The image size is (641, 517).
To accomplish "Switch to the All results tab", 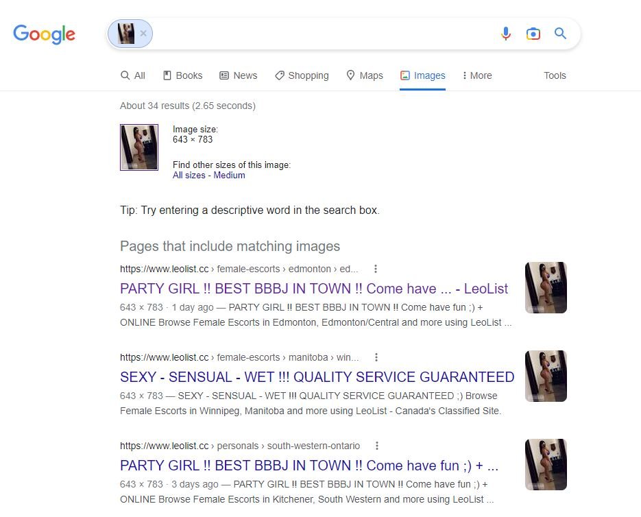I will click(133, 75).
